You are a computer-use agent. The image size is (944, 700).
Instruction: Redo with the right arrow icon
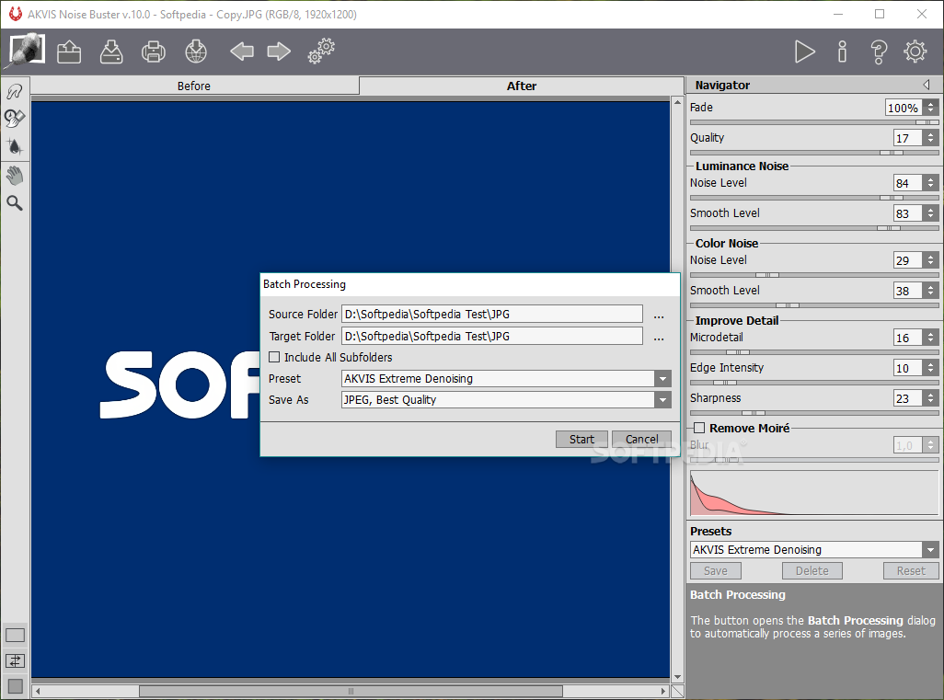coord(279,52)
